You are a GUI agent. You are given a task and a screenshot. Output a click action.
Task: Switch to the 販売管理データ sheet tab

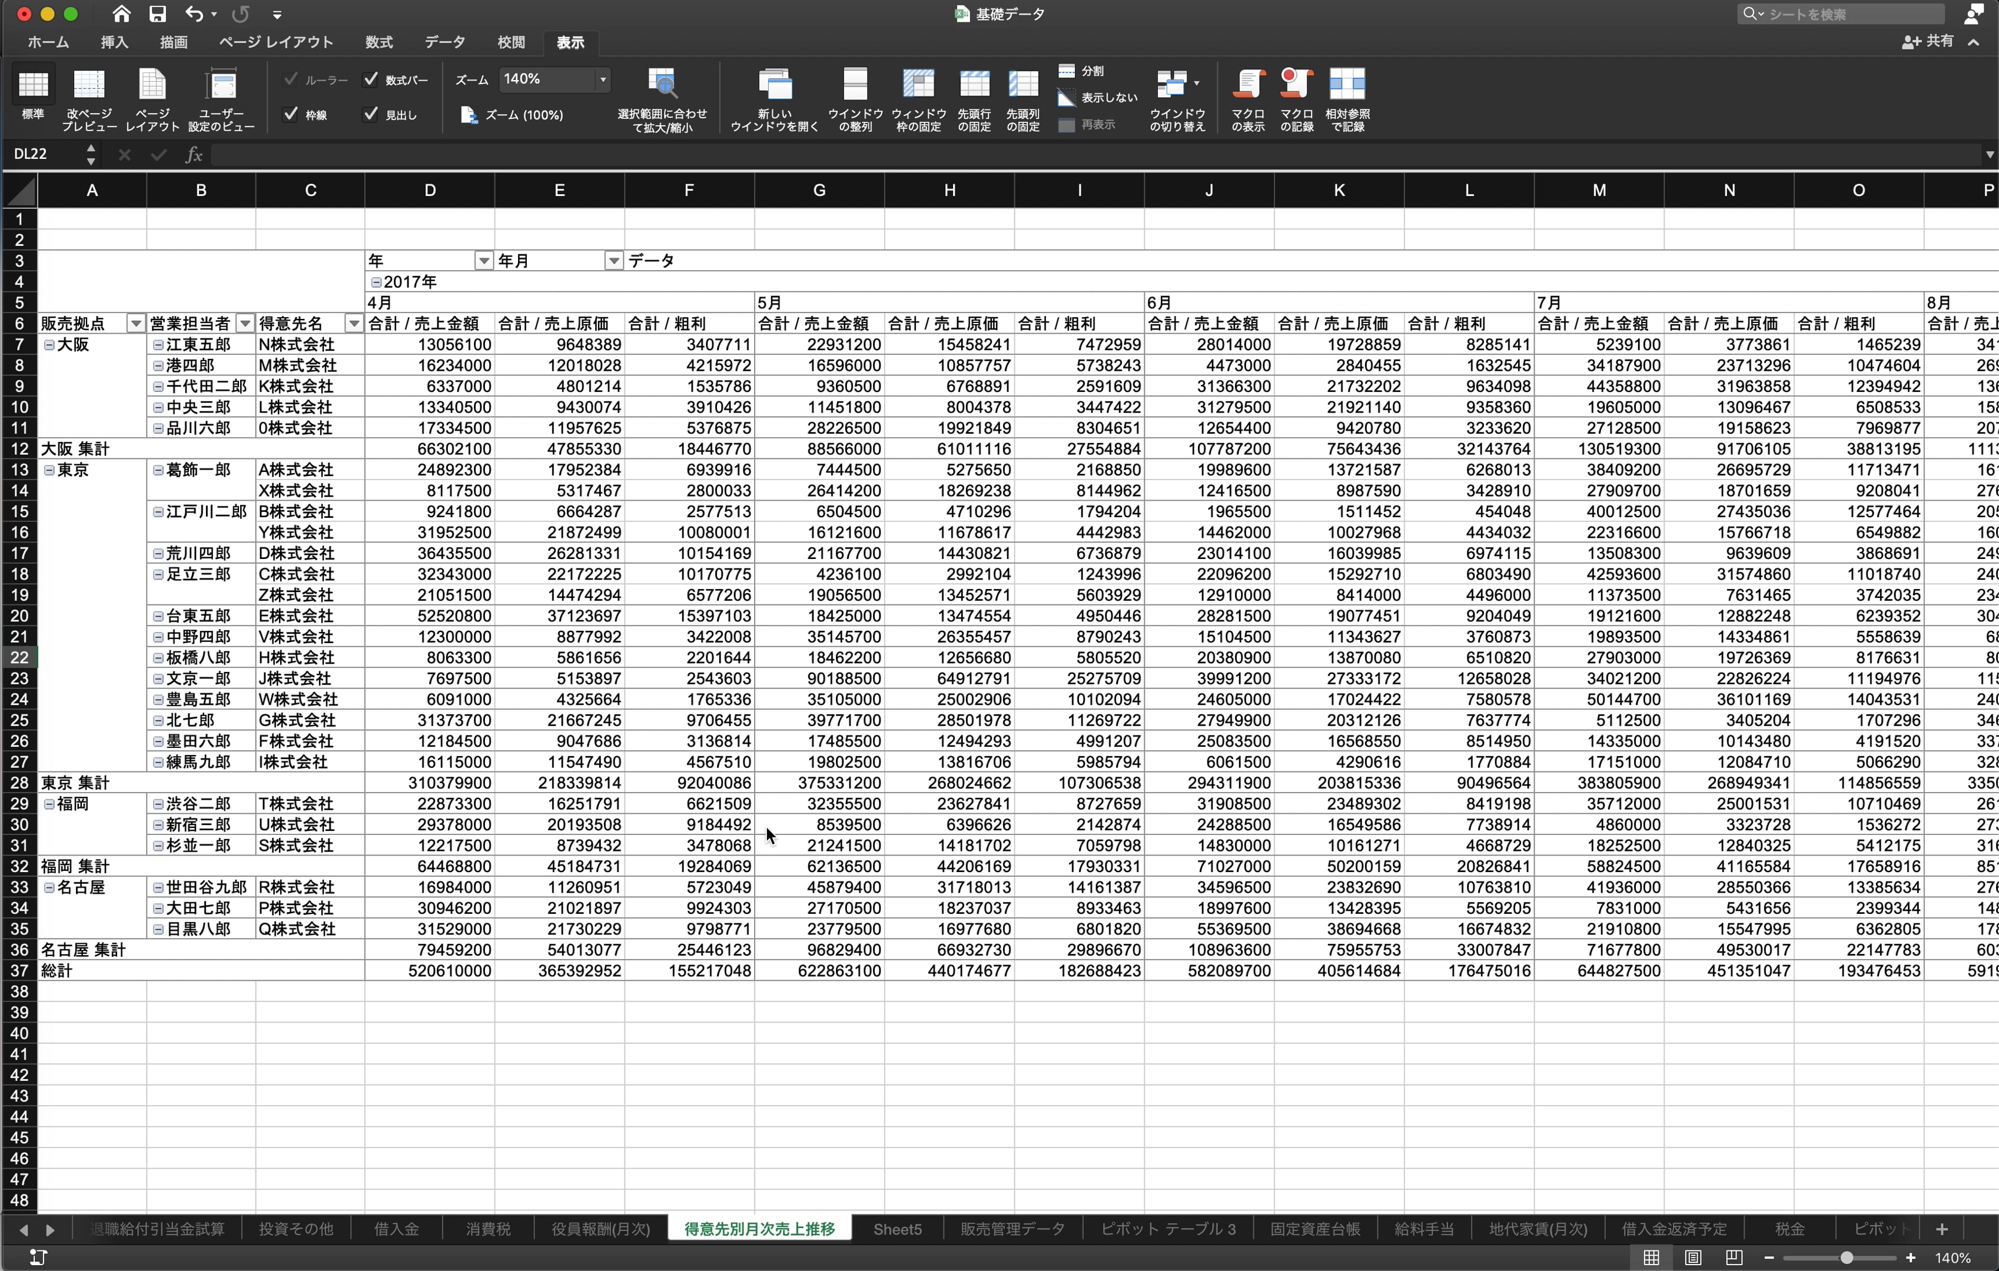(x=1012, y=1229)
